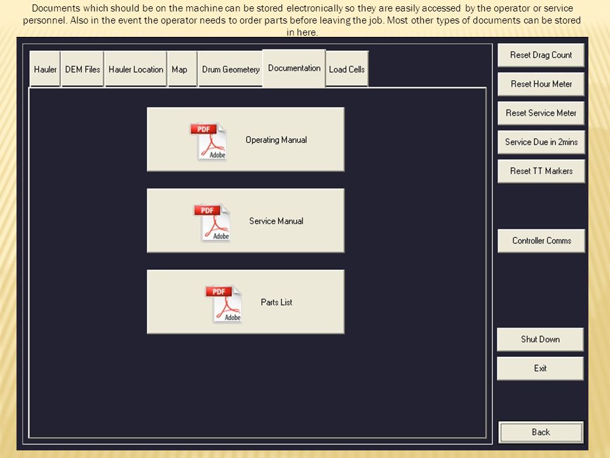Viewport: 610px width, 458px height.
Task: Click the Reset TT Markers button
Action: pyautogui.click(x=541, y=171)
